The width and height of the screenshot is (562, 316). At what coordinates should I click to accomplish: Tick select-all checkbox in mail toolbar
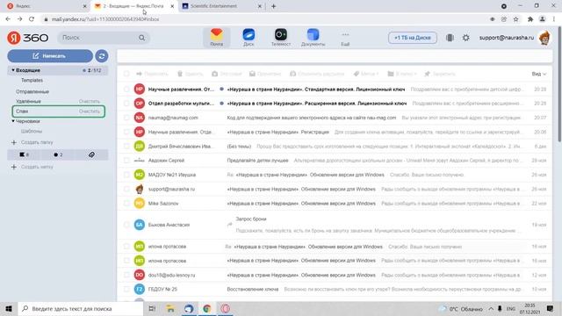pos(126,74)
